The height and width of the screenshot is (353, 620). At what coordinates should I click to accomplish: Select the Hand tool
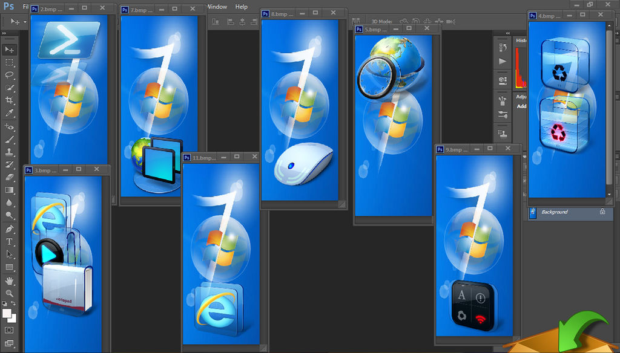[x=10, y=280]
